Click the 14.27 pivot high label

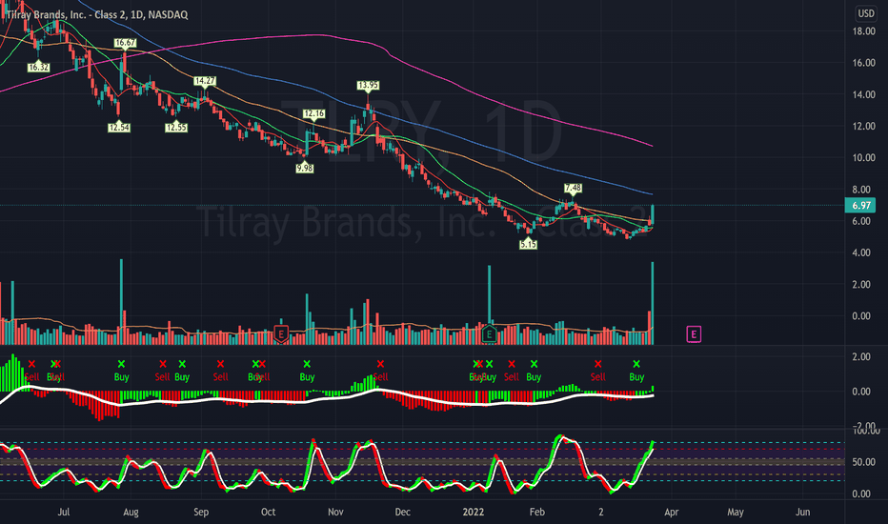pyautogui.click(x=205, y=81)
